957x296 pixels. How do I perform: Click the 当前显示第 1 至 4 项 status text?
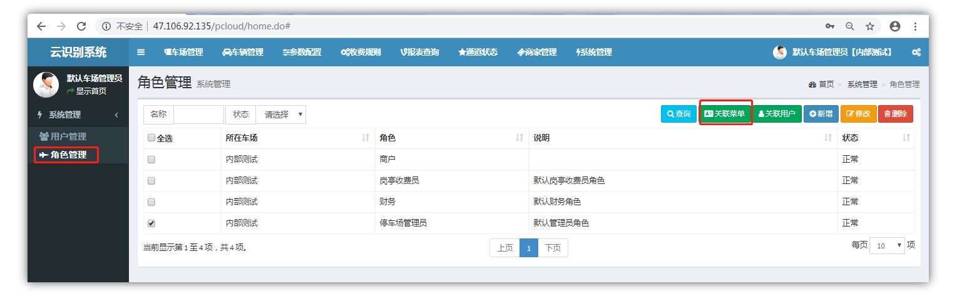click(x=195, y=248)
